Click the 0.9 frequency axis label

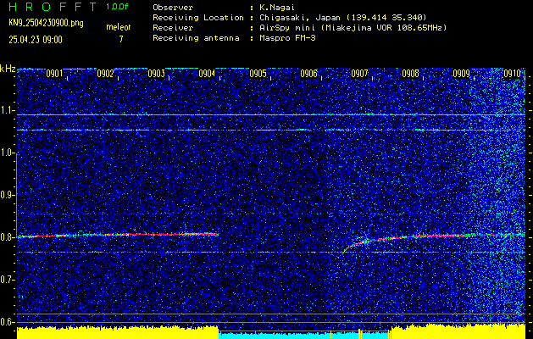coord(8,195)
